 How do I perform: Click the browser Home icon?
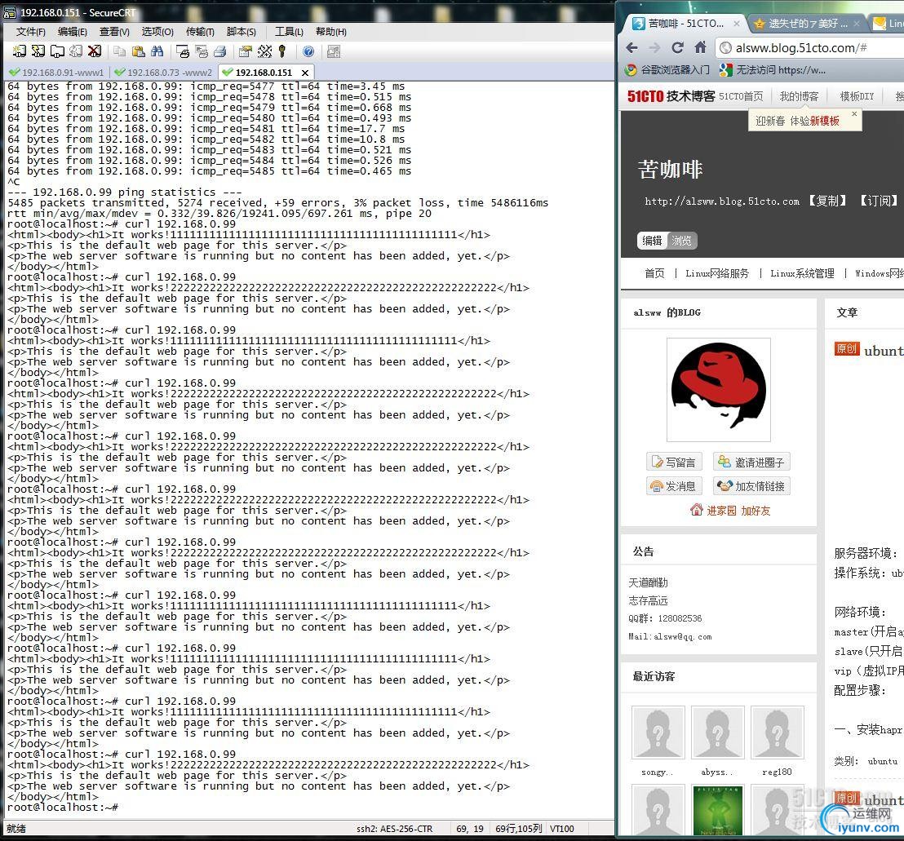pos(701,47)
